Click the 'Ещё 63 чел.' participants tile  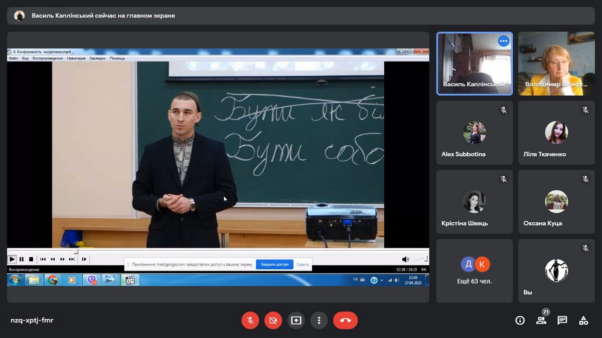474,270
